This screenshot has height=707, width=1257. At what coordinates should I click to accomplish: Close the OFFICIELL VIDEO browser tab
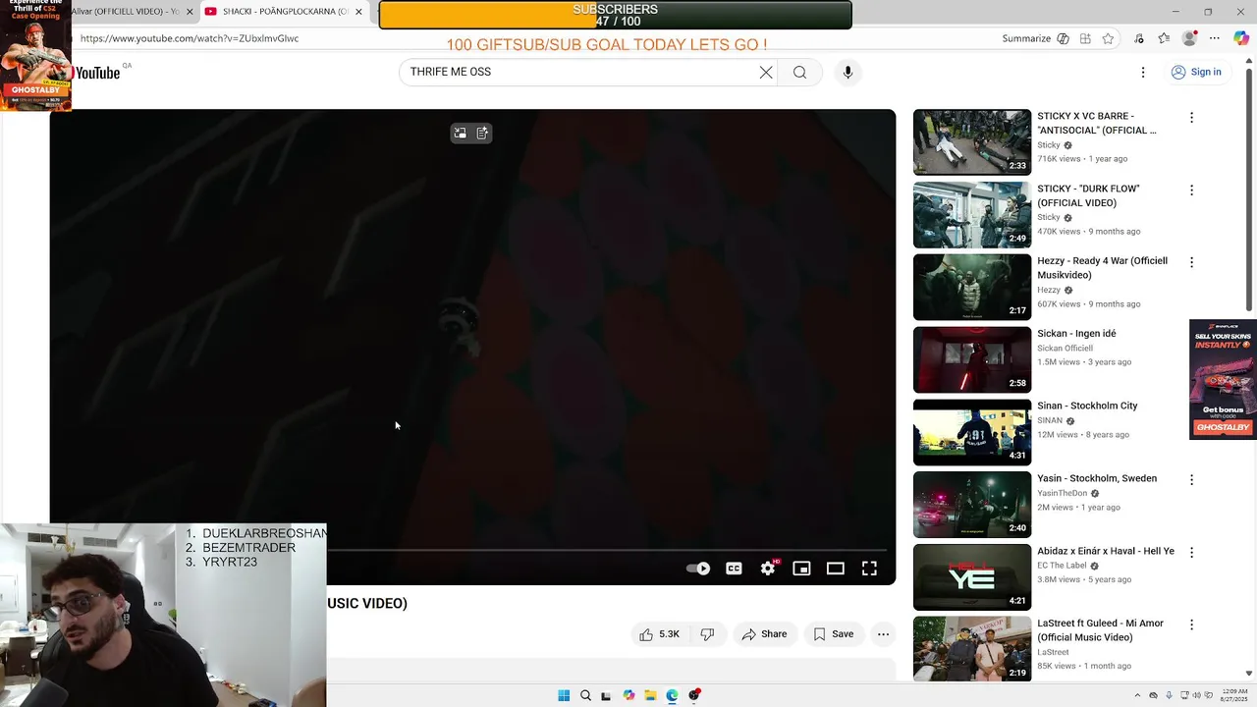pyautogui.click(x=190, y=12)
